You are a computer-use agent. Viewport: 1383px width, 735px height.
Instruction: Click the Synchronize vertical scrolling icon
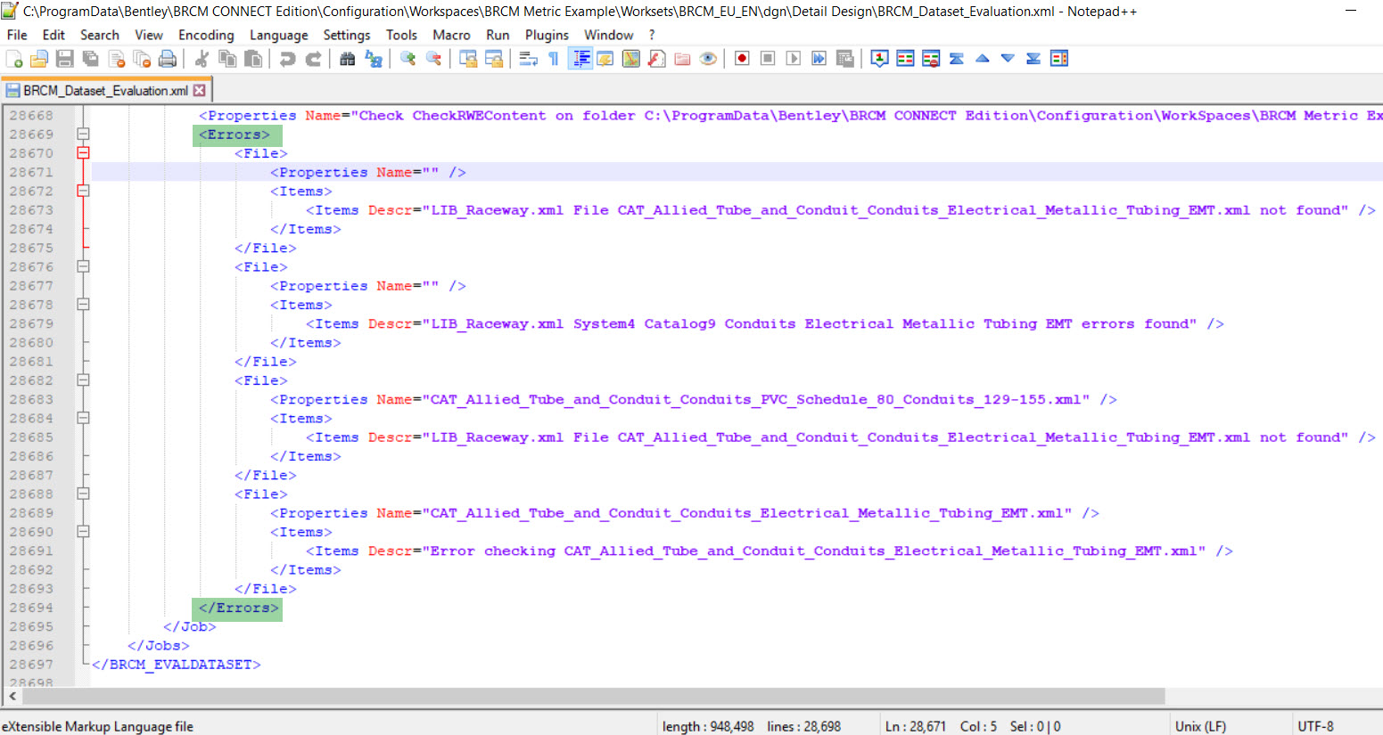(468, 59)
